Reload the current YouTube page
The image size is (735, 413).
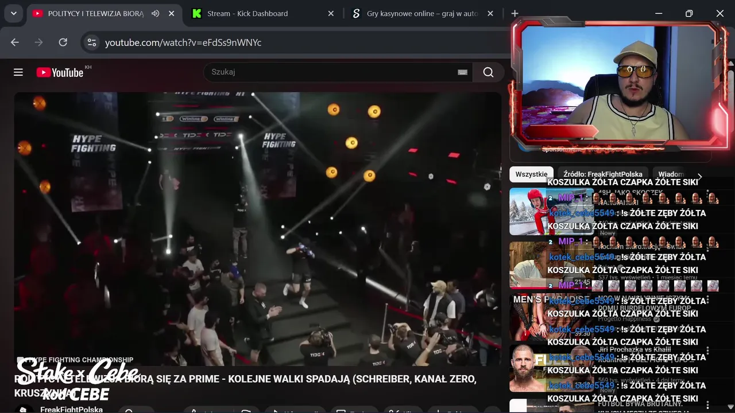(x=63, y=42)
